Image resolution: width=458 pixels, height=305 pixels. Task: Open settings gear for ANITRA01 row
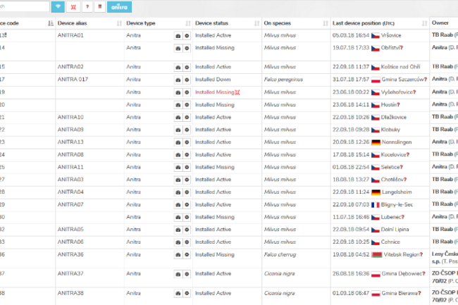[187, 35]
